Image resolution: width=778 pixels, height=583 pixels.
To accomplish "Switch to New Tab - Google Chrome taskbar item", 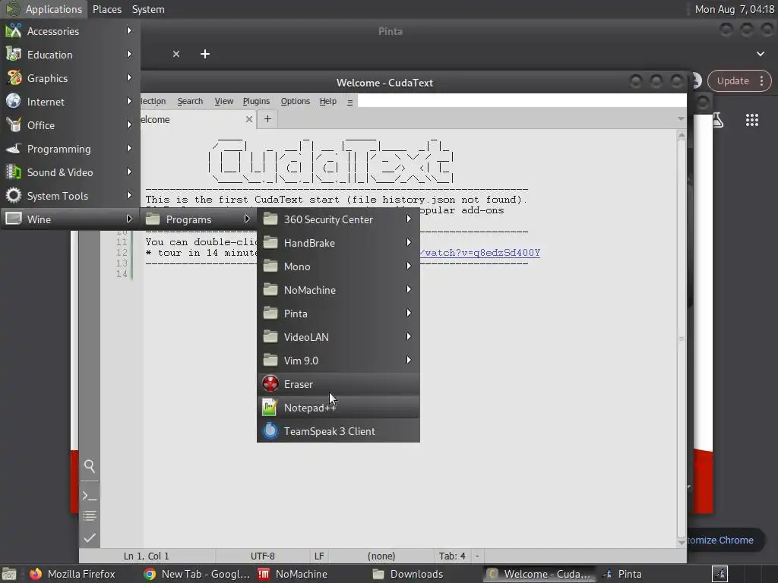I will pos(197,574).
